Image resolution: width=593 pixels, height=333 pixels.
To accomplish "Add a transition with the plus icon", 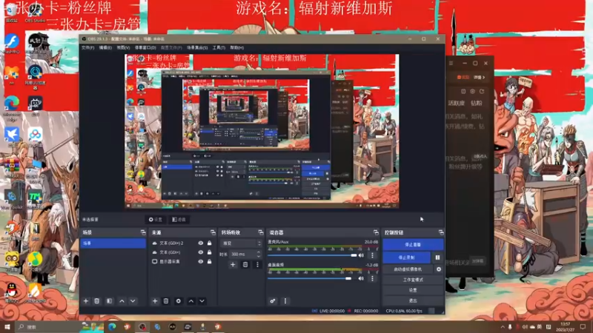I will click(233, 265).
